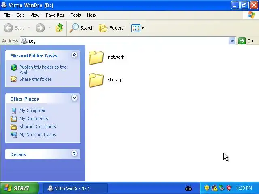Open the Start menu
This screenshot has width=259, height=194.
click(x=19, y=188)
